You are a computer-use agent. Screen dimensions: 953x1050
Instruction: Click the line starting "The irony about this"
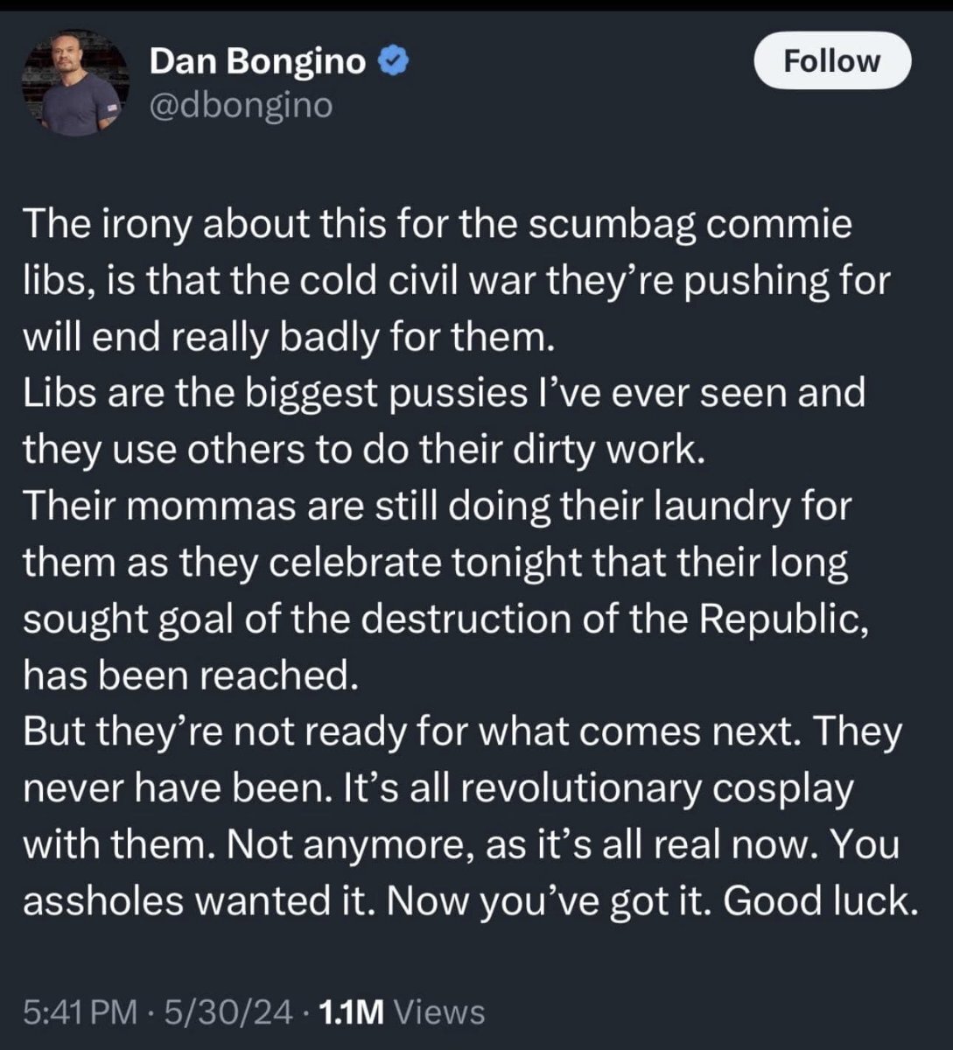click(x=437, y=225)
